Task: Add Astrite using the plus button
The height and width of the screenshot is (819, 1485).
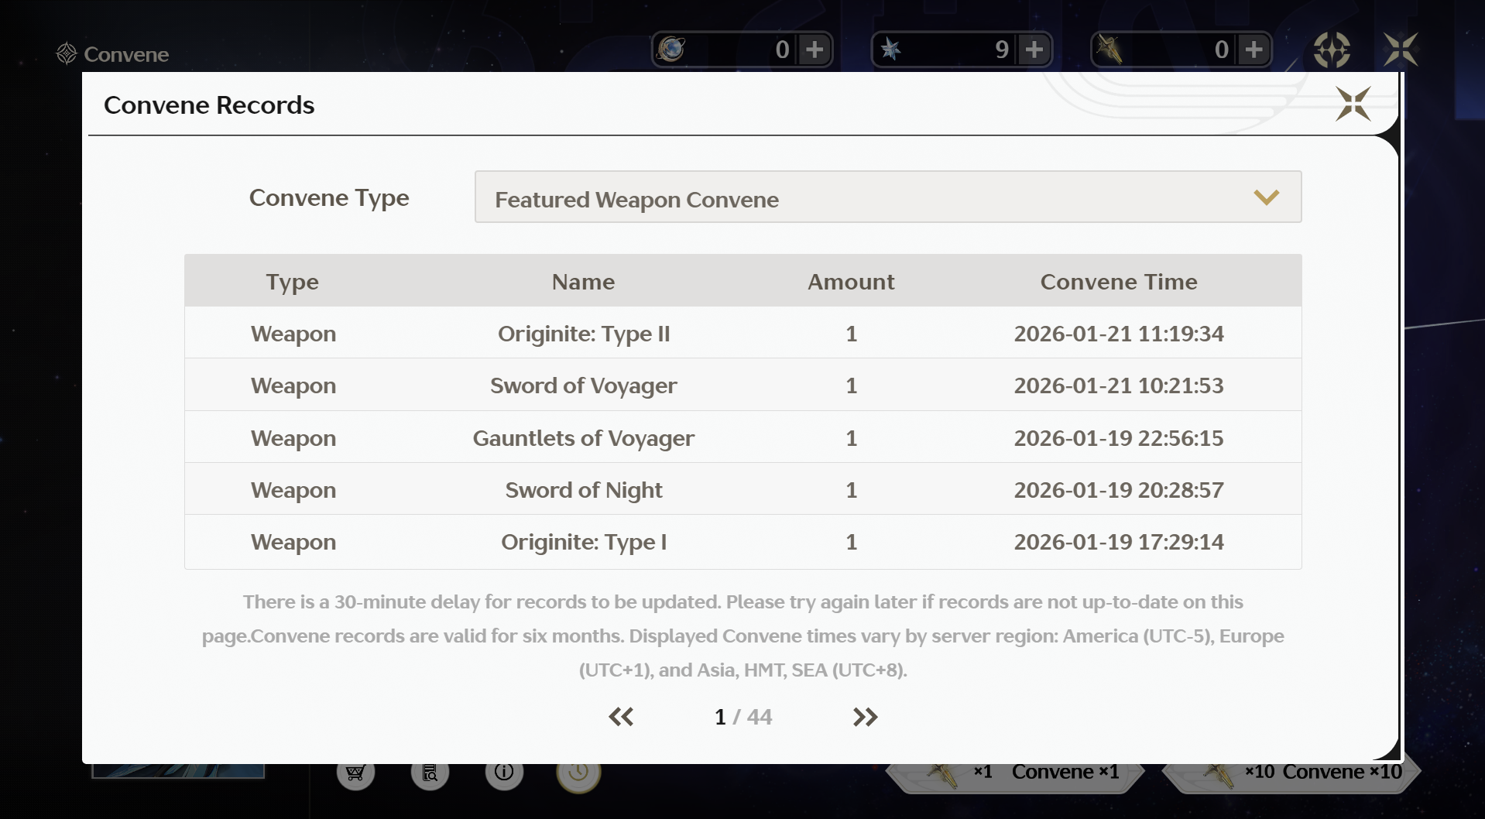Action: click(1034, 50)
